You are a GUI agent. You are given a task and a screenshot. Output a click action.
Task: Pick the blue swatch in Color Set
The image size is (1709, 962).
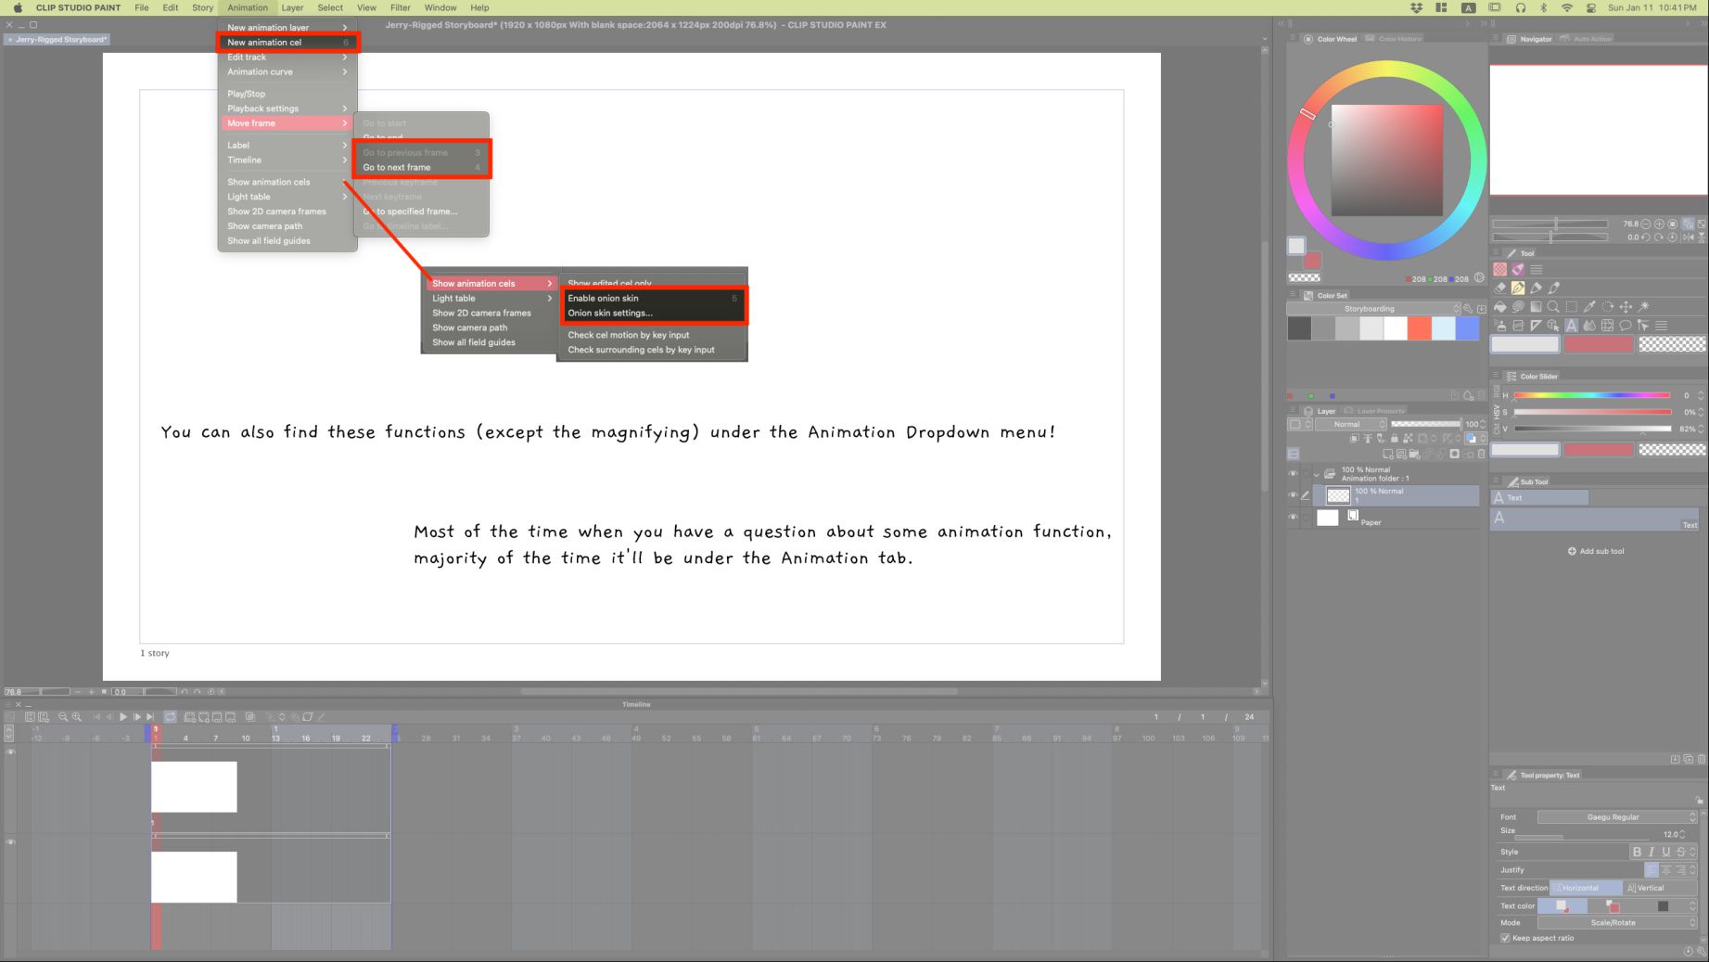pos(1467,328)
